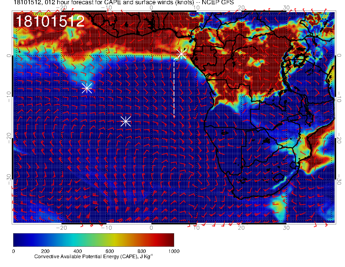Image resolution: width=345 pixels, height=267 pixels.
Task: Pick the yellow color at 600 on the colorbar
Action: pyautogui.click(x=109, y=240)
